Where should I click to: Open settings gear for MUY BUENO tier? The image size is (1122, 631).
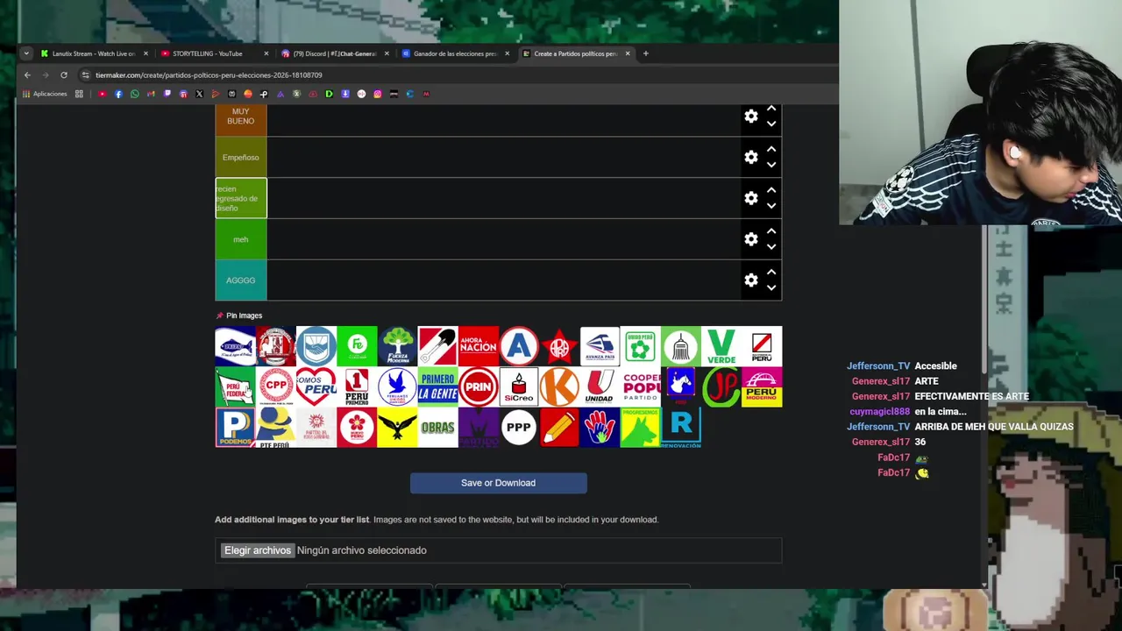point(751,116)
